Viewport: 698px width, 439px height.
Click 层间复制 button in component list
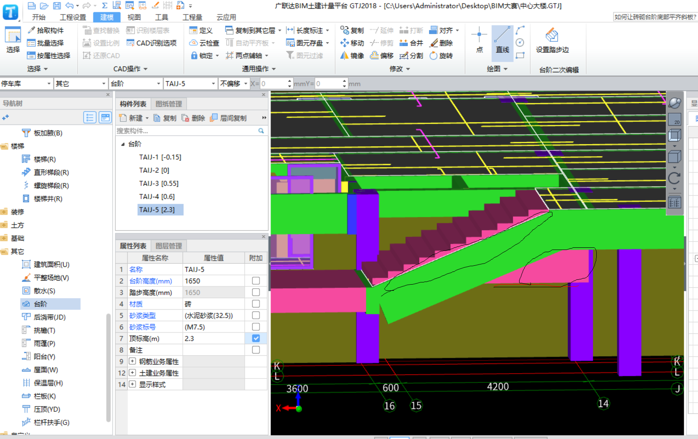pos(228,118)
